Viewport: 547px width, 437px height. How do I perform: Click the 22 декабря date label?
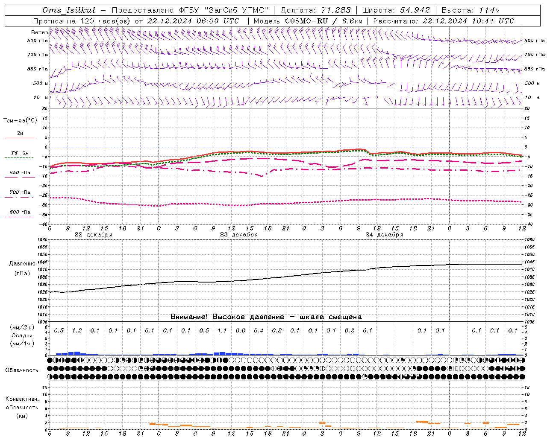[x=93, y=235]
